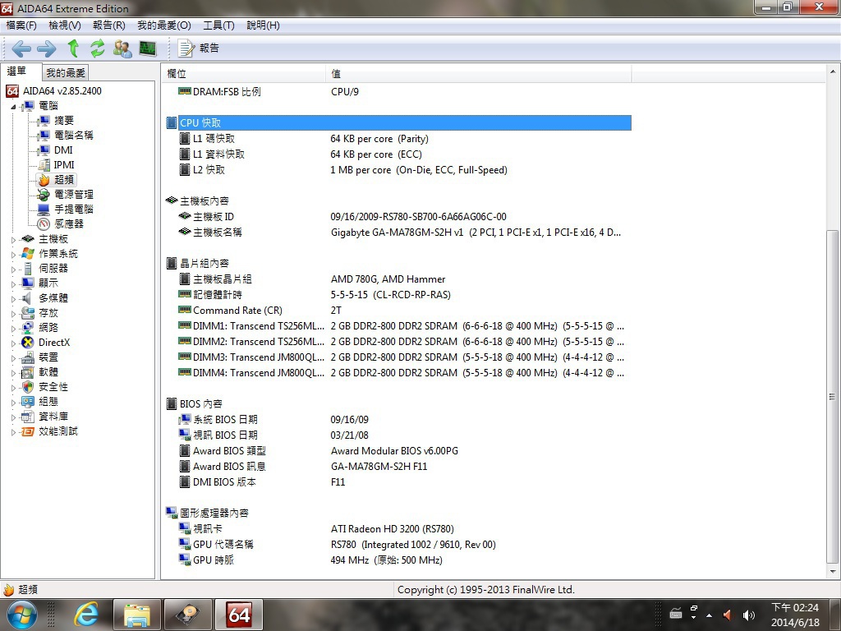Collapse the 電腦 tree node
The width and height of the screenshot is (841, 631).
tap(13, 106)
